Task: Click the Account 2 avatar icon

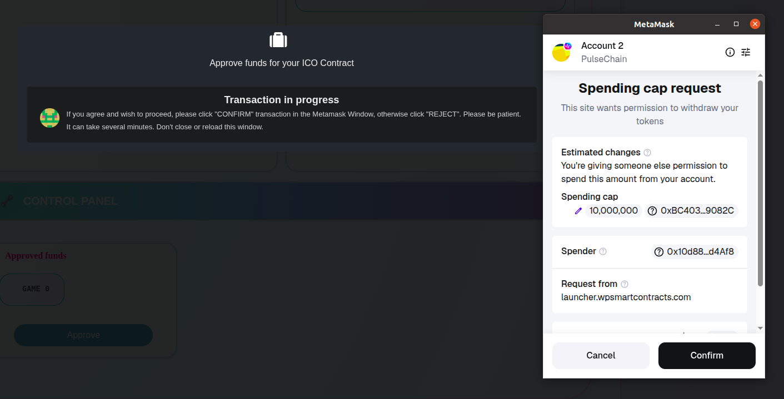Action: 561,53
